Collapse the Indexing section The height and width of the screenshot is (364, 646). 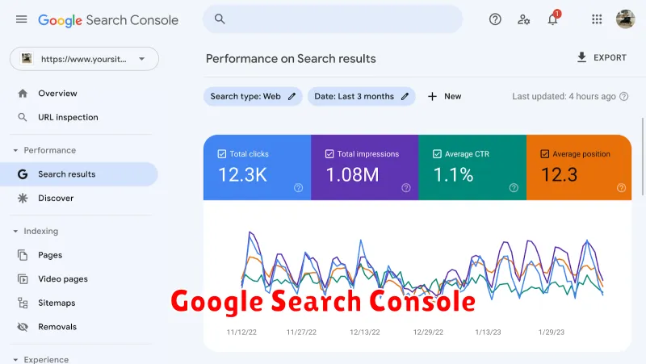(x=15, y=231)
